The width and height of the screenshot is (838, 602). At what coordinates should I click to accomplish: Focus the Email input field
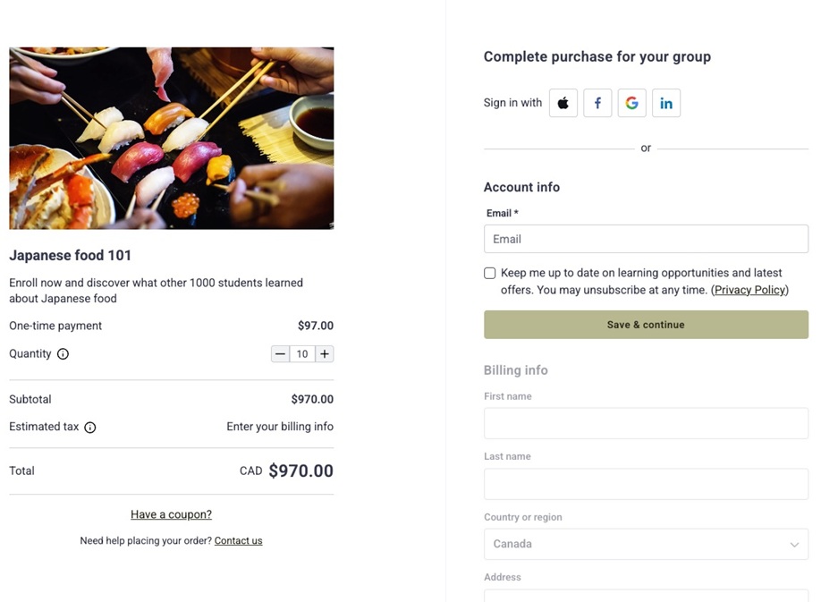[646, 239]
